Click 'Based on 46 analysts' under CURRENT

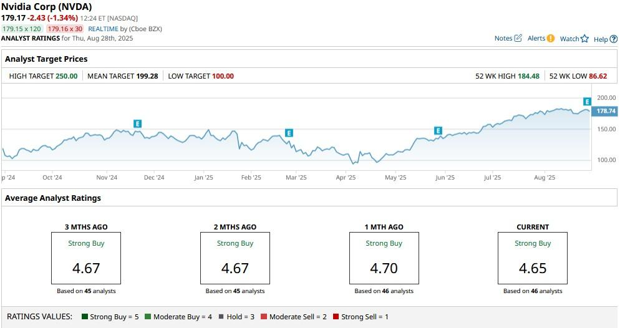click(533, 291)
